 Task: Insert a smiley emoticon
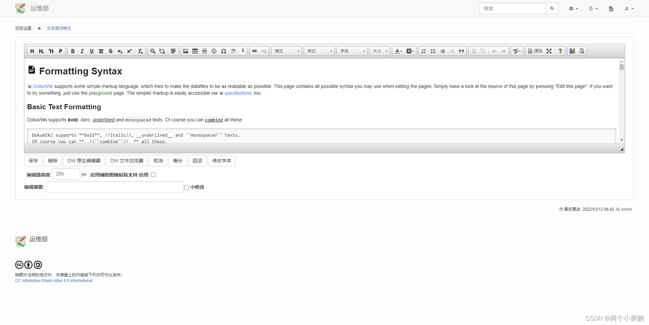click(214, 51)
